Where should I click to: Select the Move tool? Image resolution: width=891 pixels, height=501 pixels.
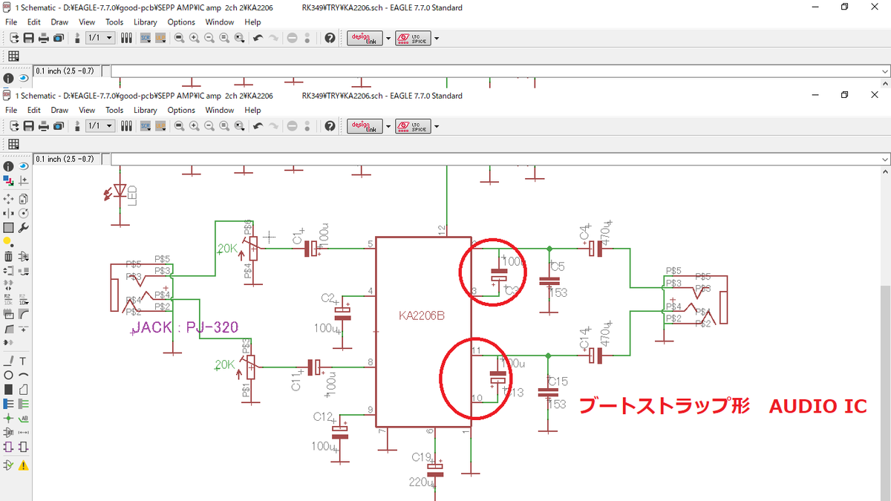[x=8, y=199]
